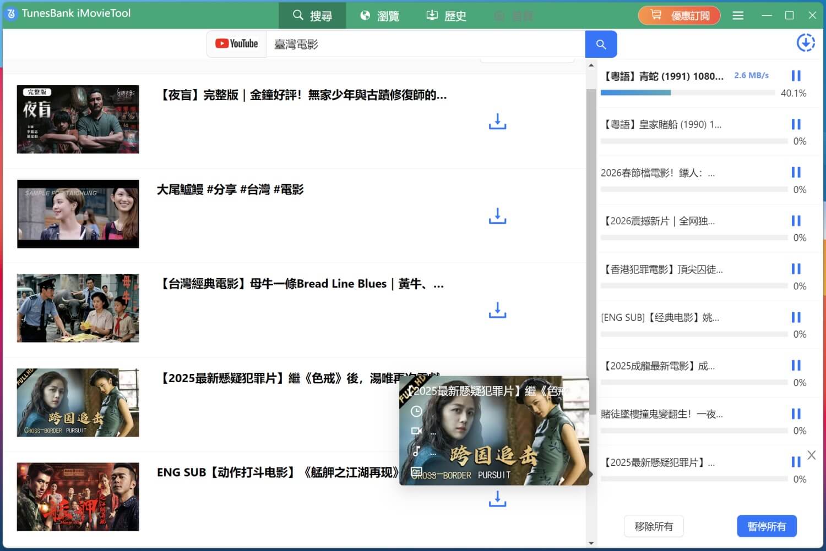
Task: Download the 大尾鱸鰻 video
Action: pyautogui.click(x=497, y=216)
